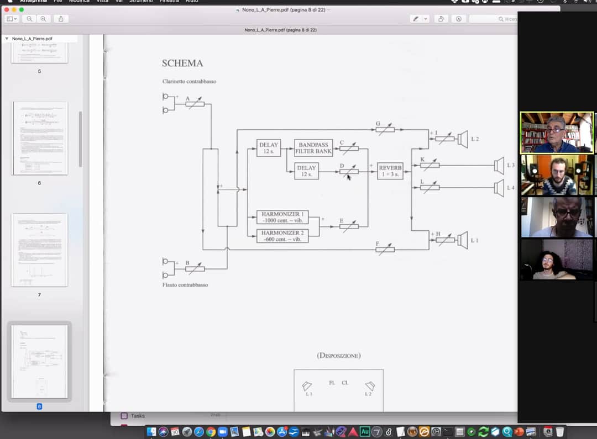Select video of bald participant with glasses
The height and width of the screenshot is (439, 597).
pyautogui.click(x=557, y=217)
